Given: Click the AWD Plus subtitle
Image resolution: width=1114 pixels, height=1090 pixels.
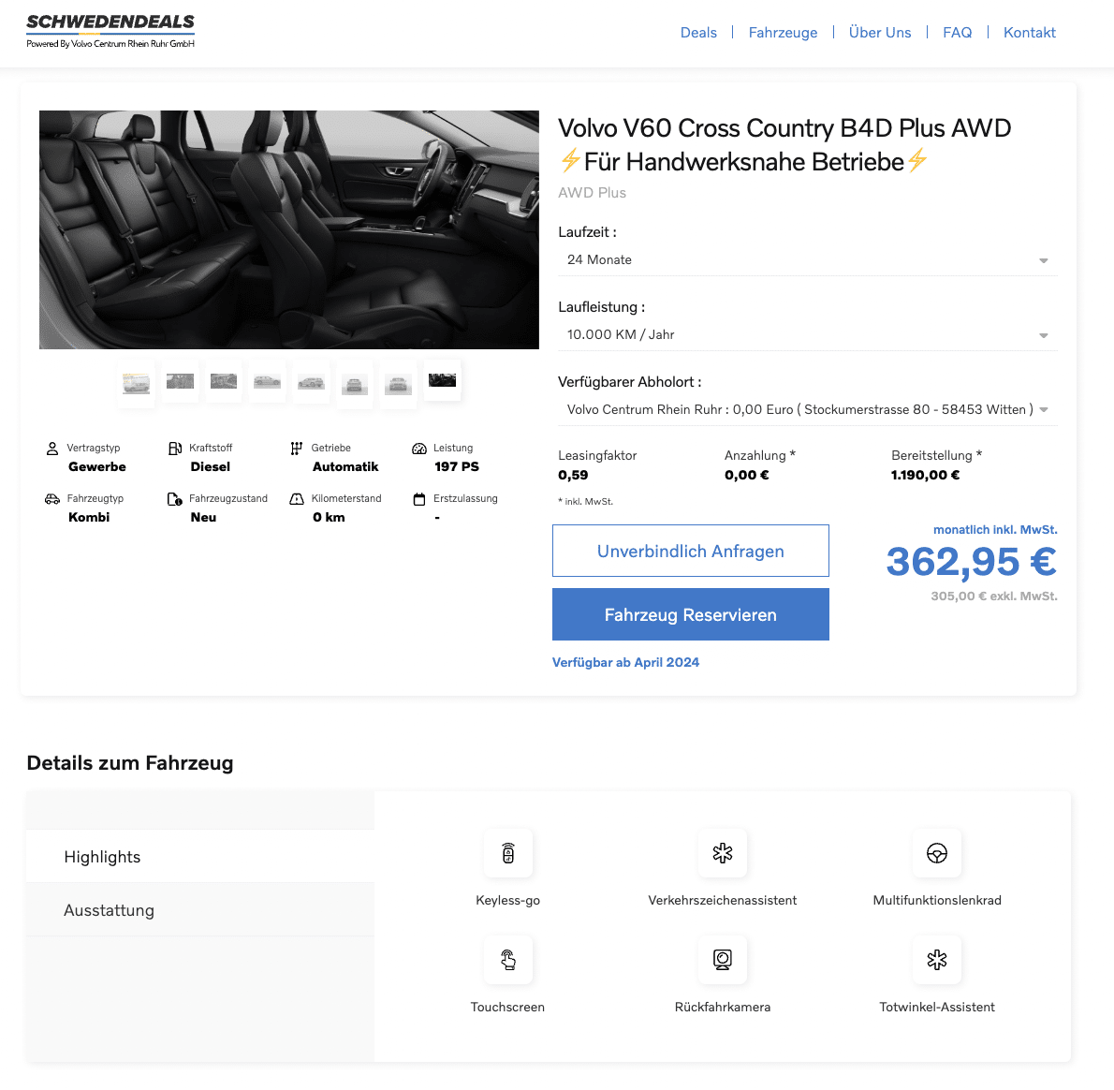Looking at the screenshot, I should coord(592,193).
